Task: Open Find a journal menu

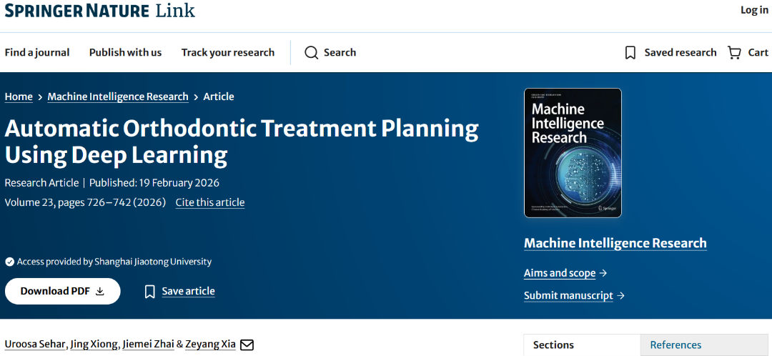Action: point(37,53)
